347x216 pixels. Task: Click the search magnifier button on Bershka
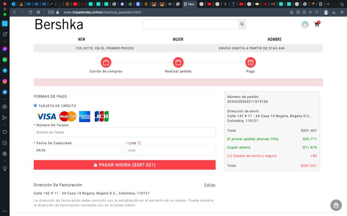click(x=242, y=24)
